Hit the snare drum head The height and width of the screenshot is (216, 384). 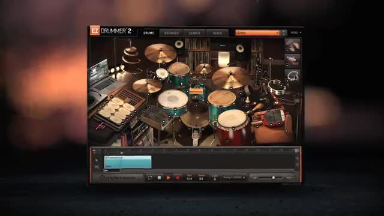(173, 99)
